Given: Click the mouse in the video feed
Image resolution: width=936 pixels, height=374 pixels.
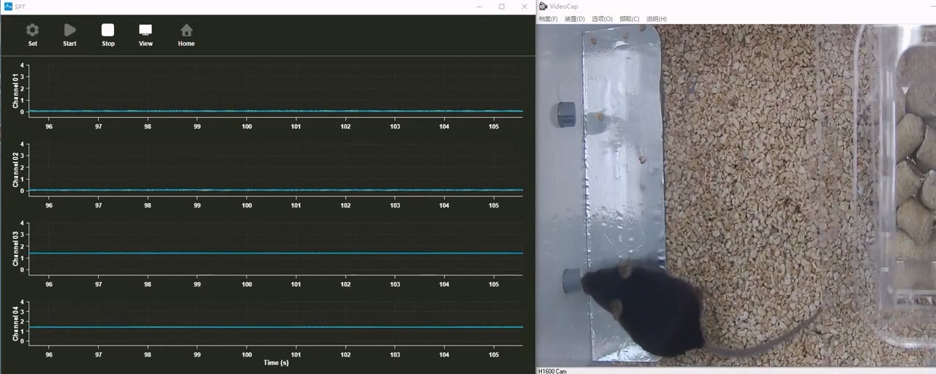Looking at the screenshot, I should coord(643,307).
